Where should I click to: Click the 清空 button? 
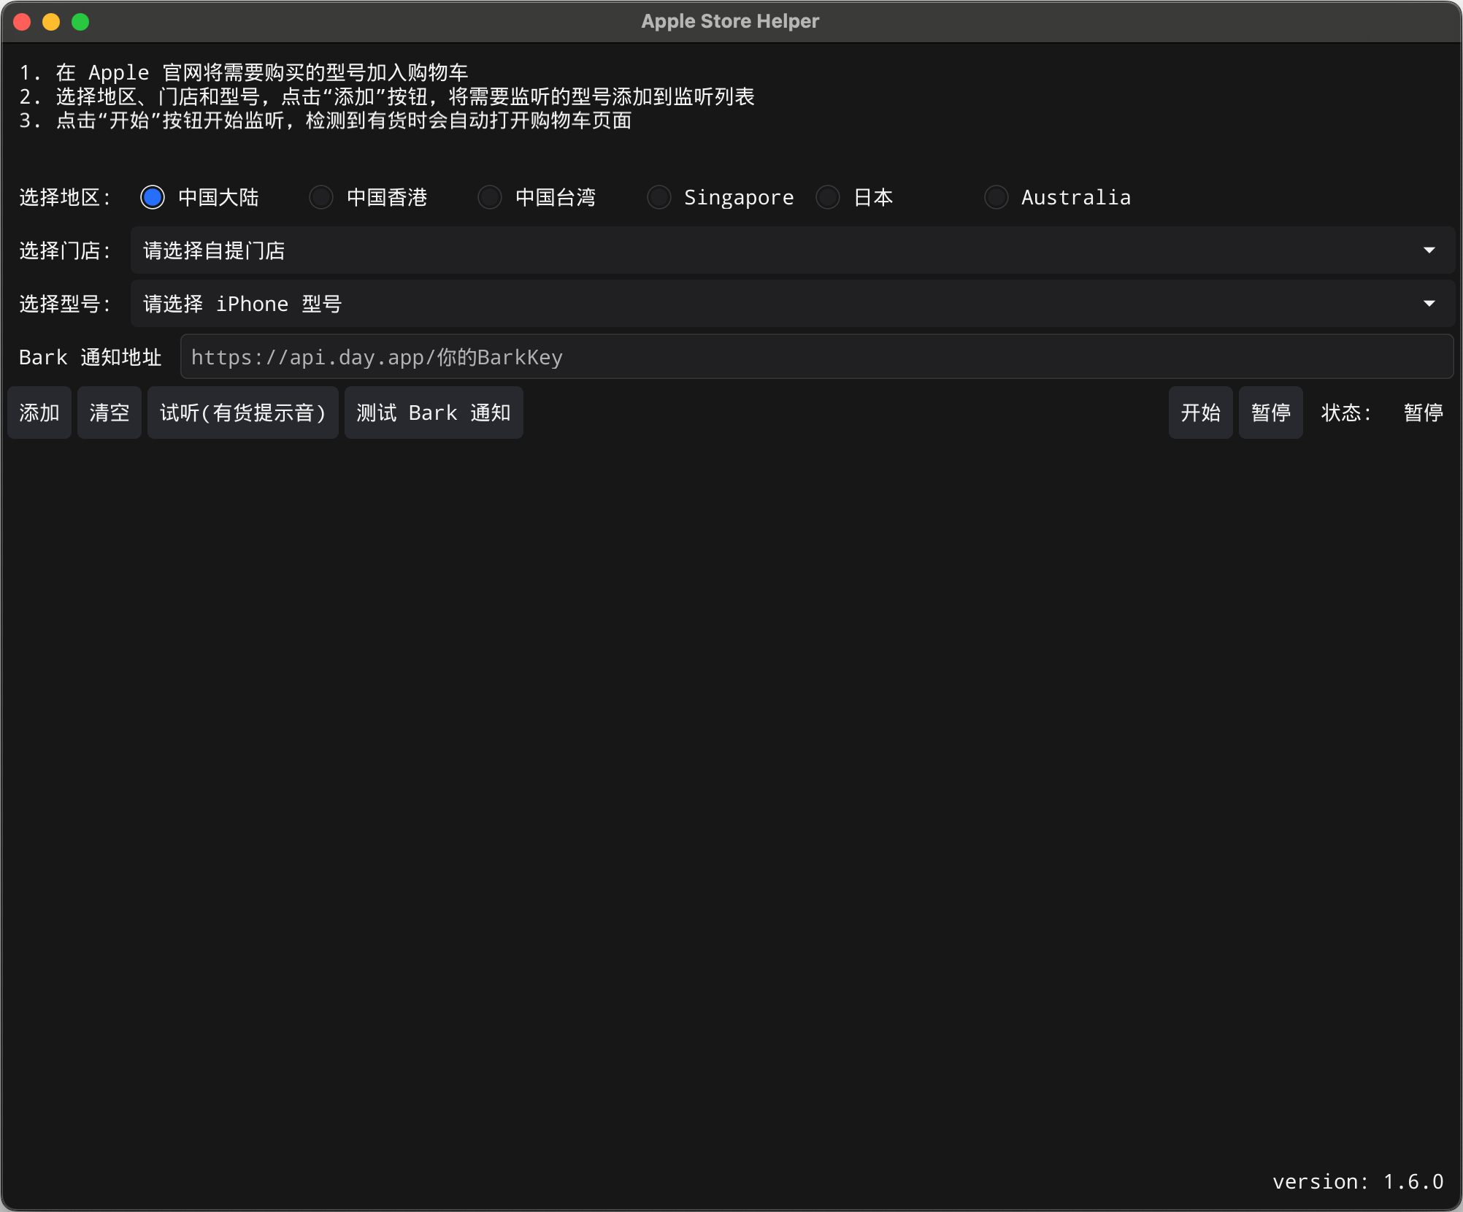pos(110,413)
